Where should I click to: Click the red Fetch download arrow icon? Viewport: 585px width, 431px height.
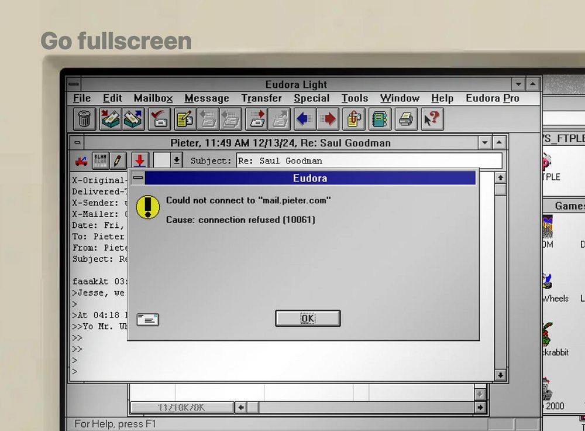point(140,160)
